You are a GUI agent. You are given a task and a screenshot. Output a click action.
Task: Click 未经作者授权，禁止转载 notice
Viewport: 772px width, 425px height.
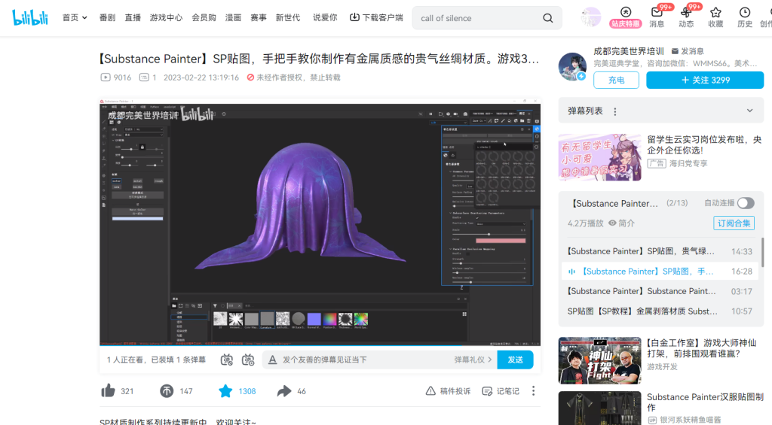[293, 77]
